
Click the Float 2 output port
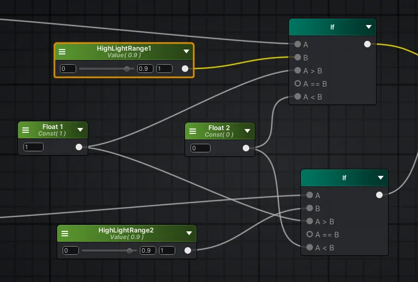(x=246, y=148)
